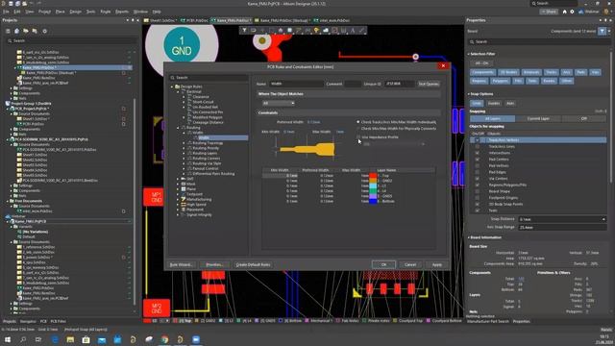Click the rule Name input field
The width and height of the screenshot is (615, 346).
click(x=297, y=84)
